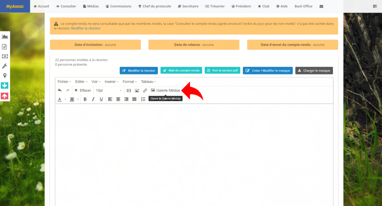Toggle underline formatting
Image resolution: width=382 pixels, height=206 pixels.
click(101, 99)
